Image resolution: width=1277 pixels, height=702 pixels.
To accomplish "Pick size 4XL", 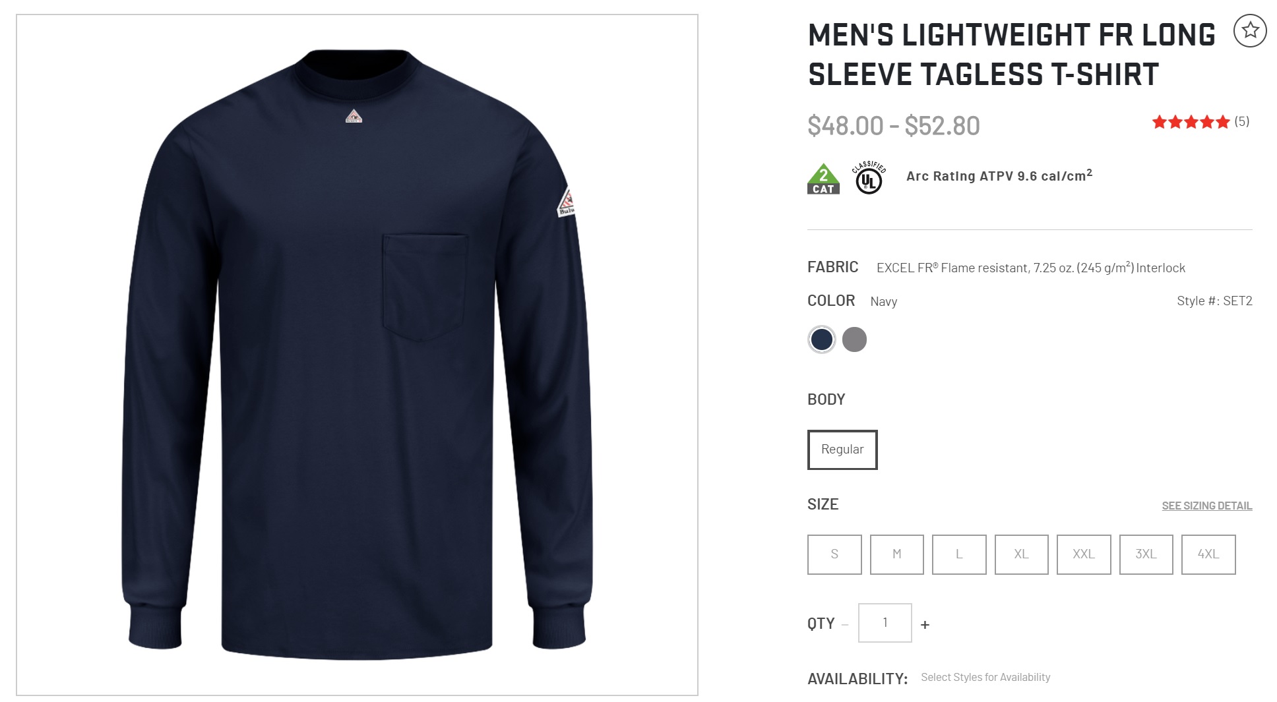I will click(1208, 554).
